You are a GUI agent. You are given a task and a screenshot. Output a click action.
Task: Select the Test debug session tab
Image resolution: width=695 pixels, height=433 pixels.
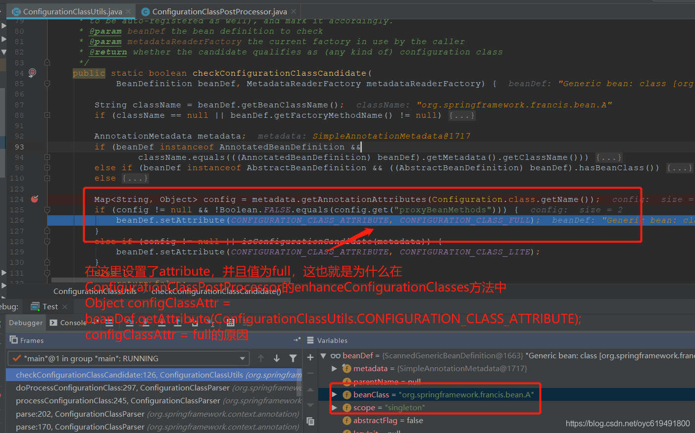pyautogui.click(x=50, y=307)
